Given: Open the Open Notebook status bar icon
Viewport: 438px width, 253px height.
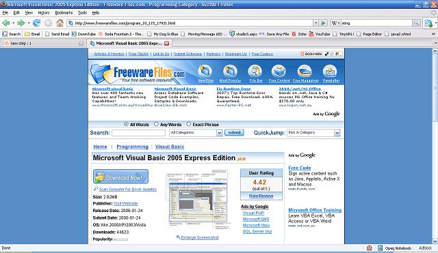Looking at the screenshot, I should coord(394,248).
